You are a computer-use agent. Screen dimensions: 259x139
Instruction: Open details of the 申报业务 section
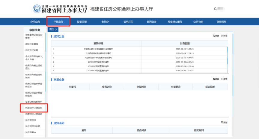pos(224,79)
